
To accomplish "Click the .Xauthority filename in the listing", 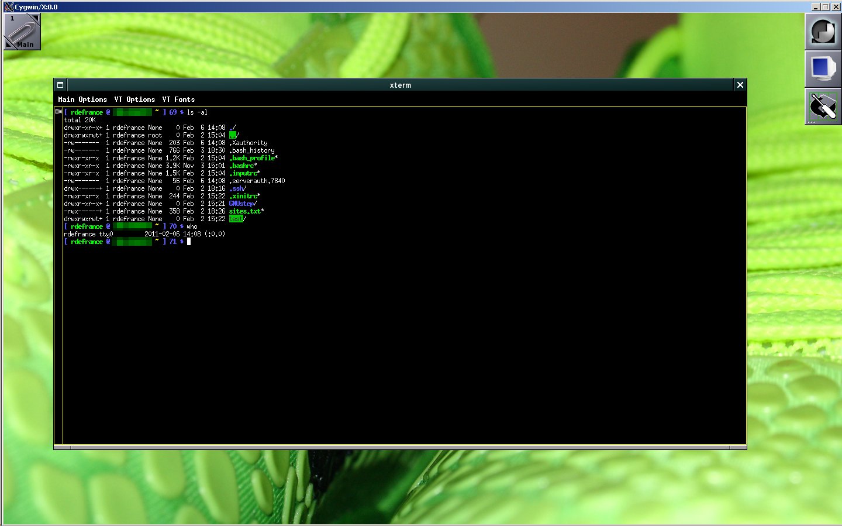I will point(248,143).
